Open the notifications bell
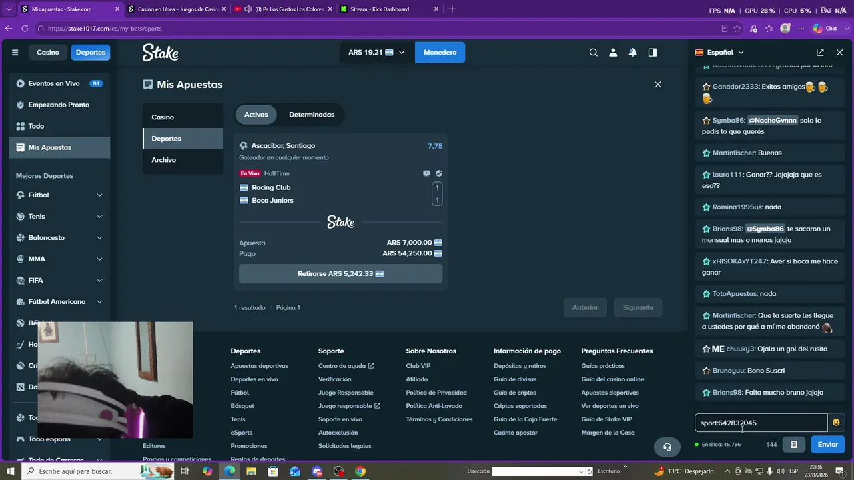The image size is (854, 480). pyautogui.click(x=632, y=53)
